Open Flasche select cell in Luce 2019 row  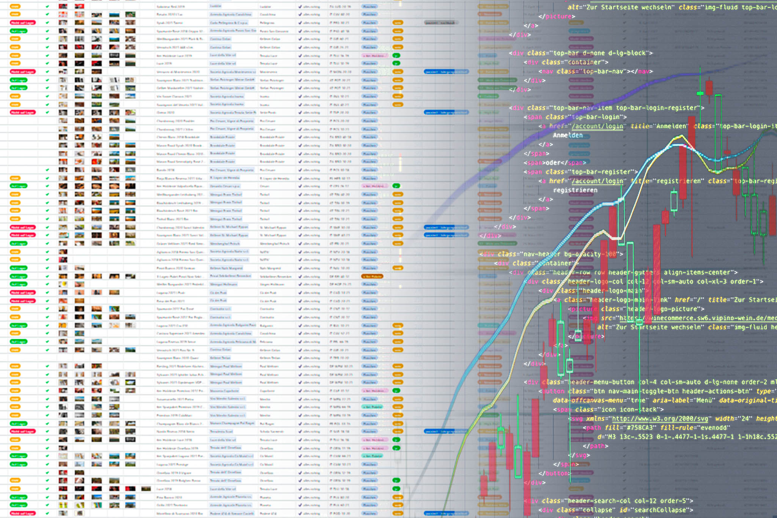tap(369, 63)
